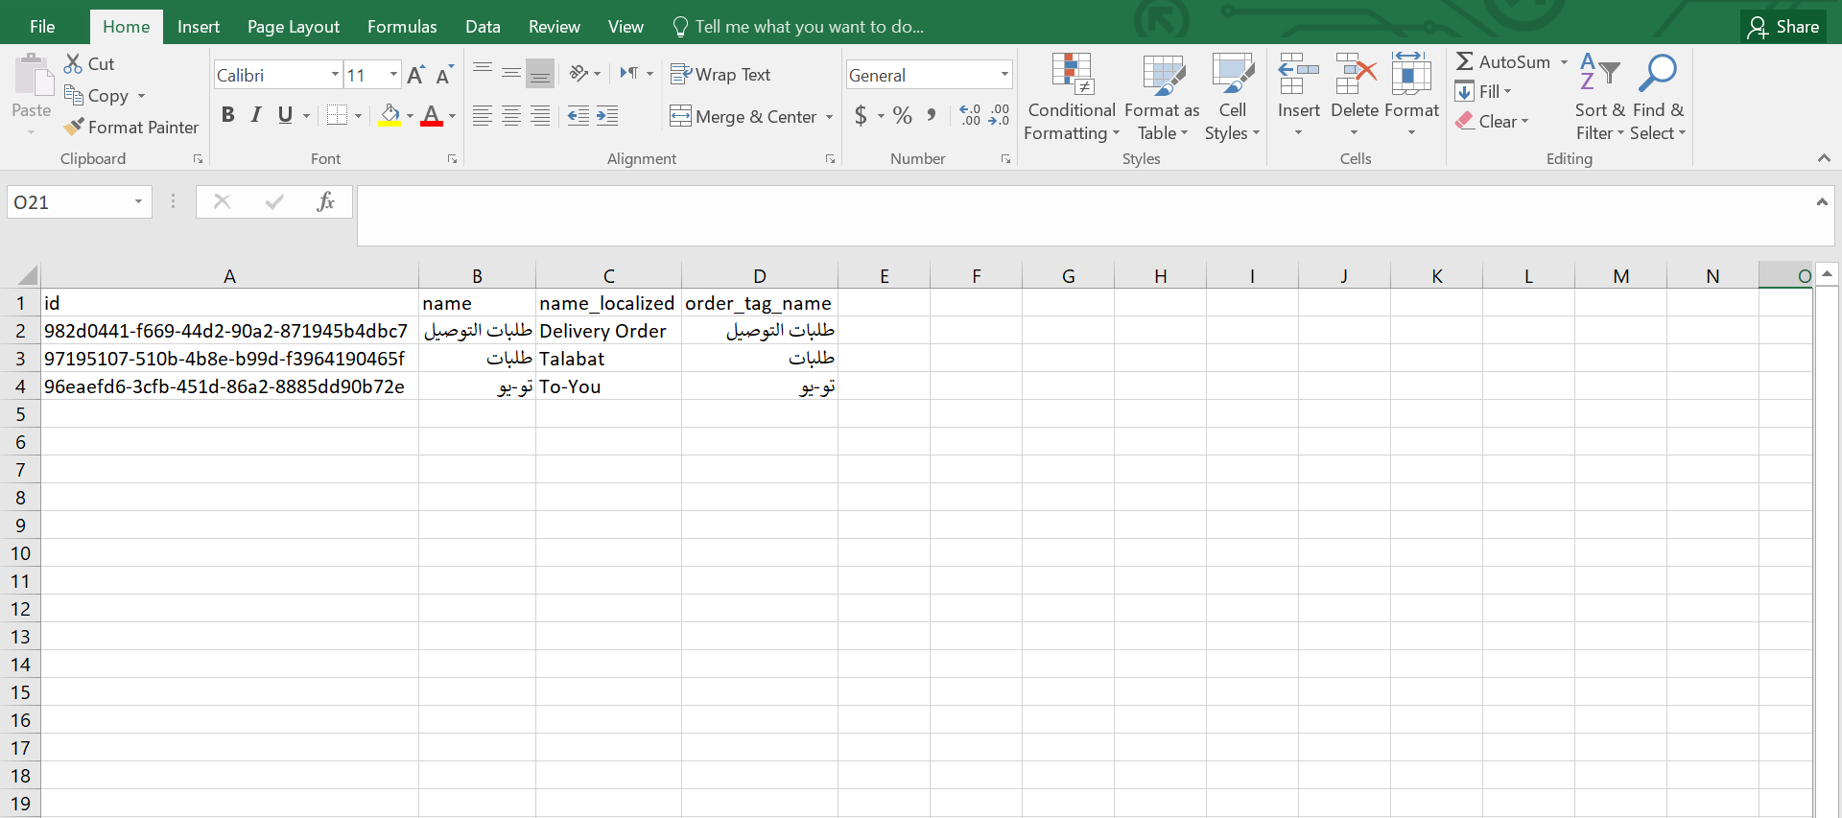Select cell containing Delivery Order
Screen dimensions: 1842x818
click(x=607, y=331)
